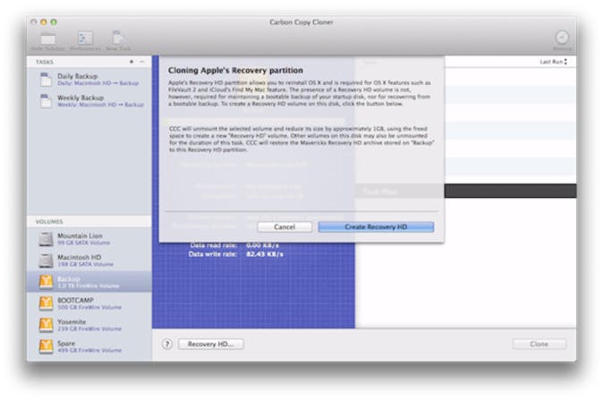Select the Macintosh HD volume name
The width and height of the screenshot is (603, 400).
[80, 258]
